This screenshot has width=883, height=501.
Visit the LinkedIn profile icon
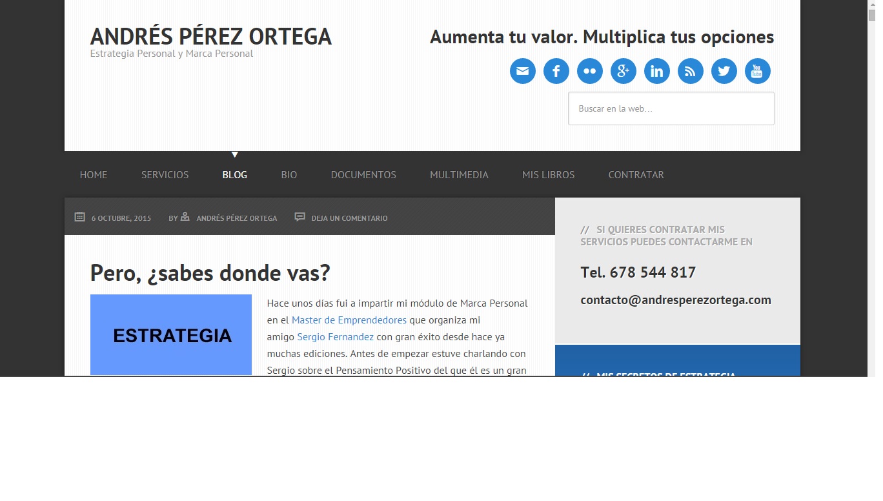tap(656, 71)
